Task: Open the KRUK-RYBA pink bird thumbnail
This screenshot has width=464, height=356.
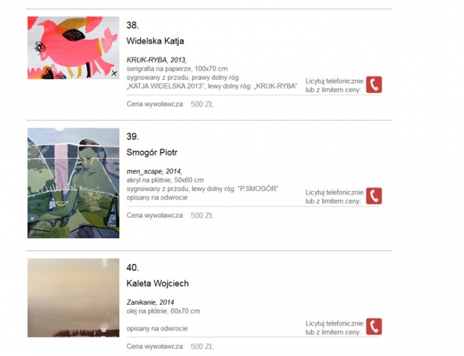Action: point(74,48)
